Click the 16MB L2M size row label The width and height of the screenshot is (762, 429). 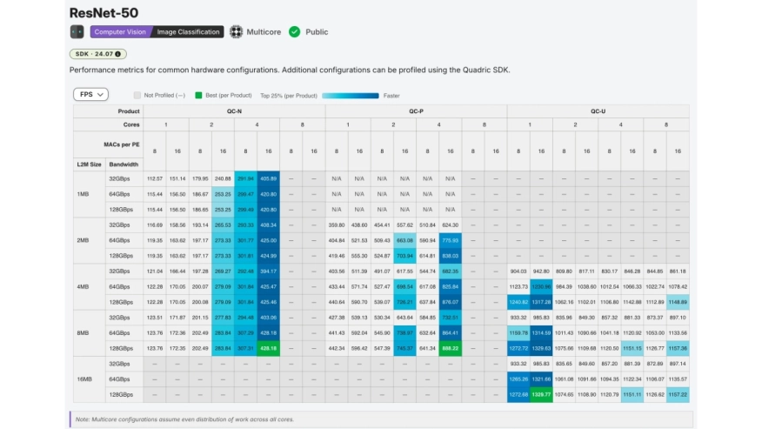[x=84, y=379]
